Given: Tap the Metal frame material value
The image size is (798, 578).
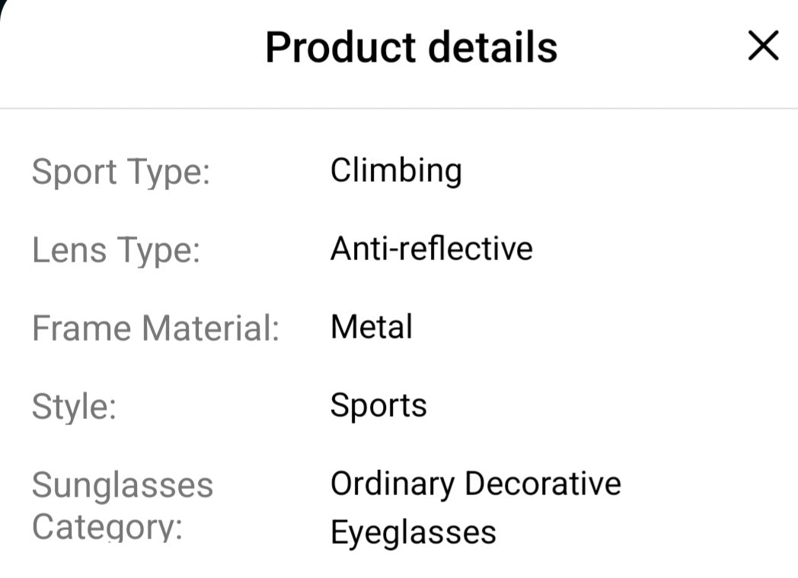Looking at the screenshot, I should click(x=372, y=327).
